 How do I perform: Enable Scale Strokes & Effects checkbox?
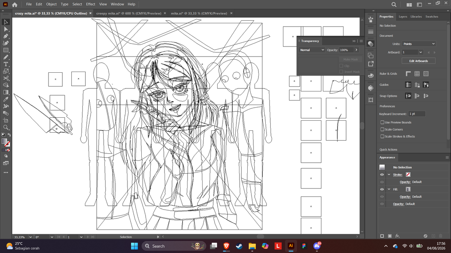(382, 136)
